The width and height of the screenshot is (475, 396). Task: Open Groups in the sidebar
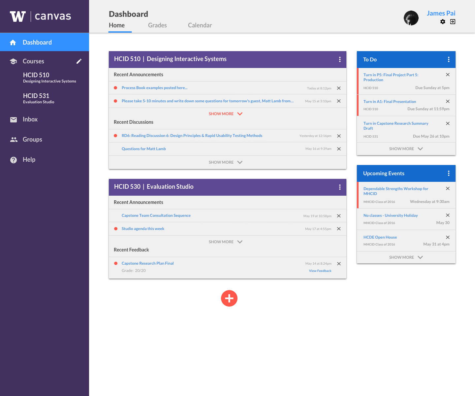[x=32, y=140]
